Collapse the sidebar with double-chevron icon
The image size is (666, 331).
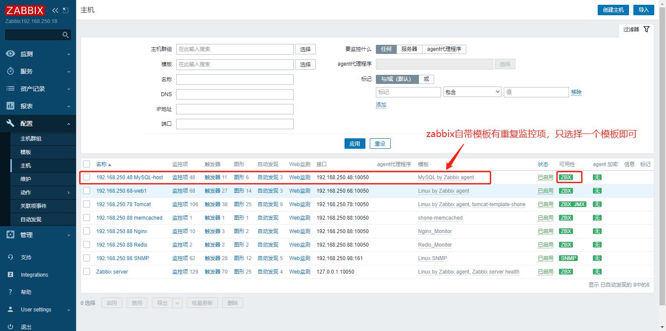[x=55, y=10]
